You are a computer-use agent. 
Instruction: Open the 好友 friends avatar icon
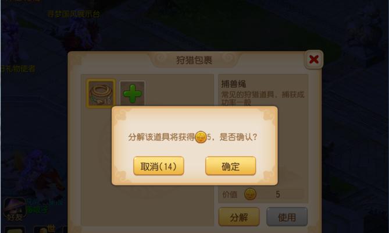pos(14,209)
